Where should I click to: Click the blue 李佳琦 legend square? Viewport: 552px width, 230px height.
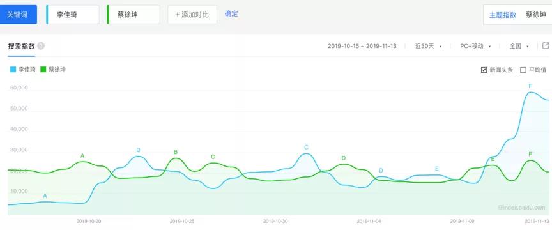13,70
